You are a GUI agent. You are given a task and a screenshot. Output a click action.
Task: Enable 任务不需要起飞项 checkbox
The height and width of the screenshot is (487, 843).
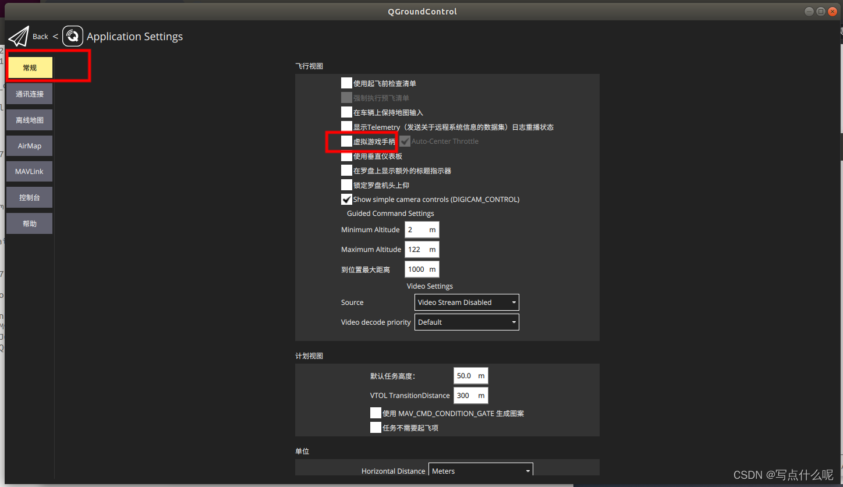point(376,428)
